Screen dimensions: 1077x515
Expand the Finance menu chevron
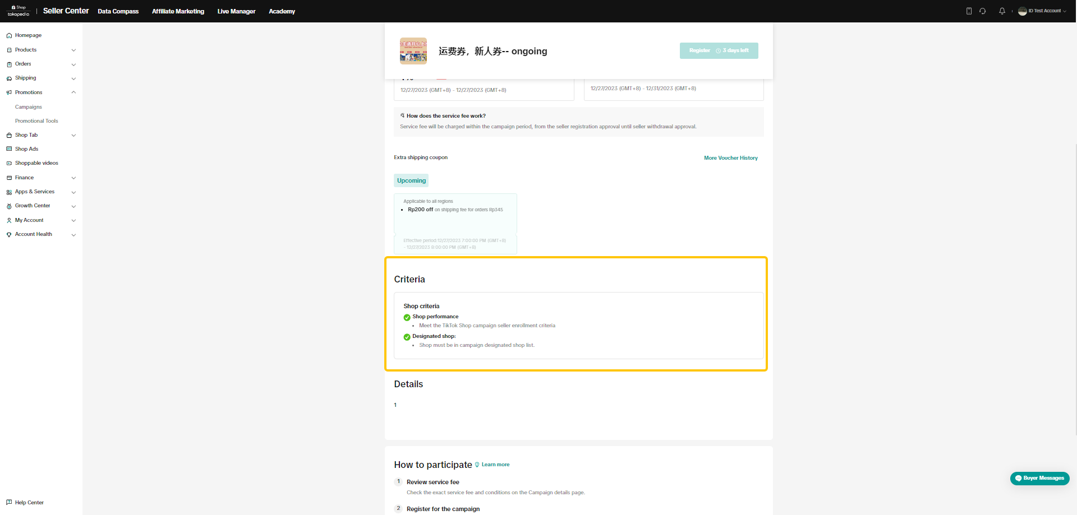73,178
